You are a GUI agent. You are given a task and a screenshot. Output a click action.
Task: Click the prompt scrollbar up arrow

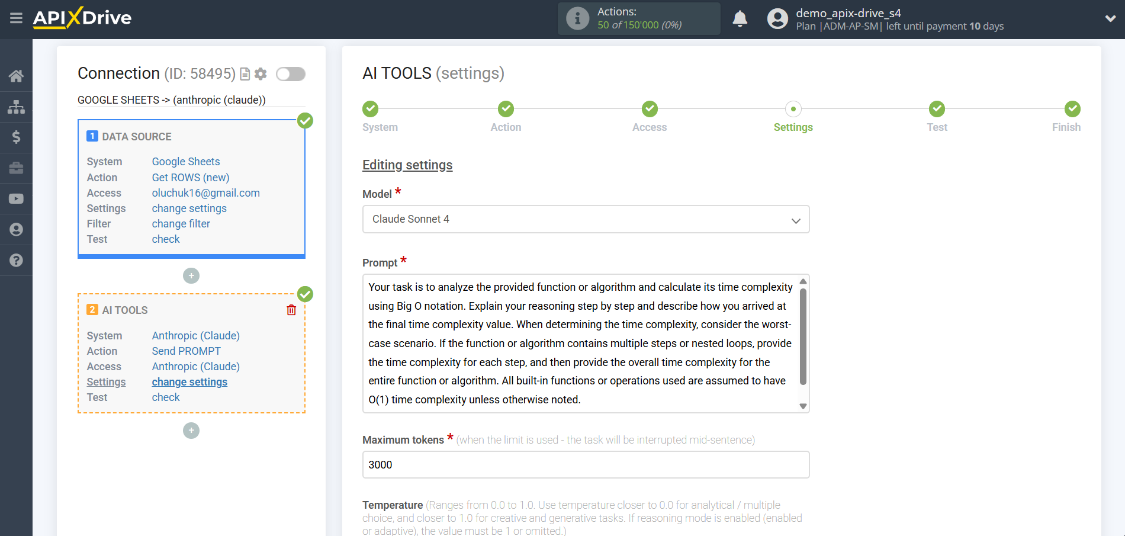coord(803,281)
